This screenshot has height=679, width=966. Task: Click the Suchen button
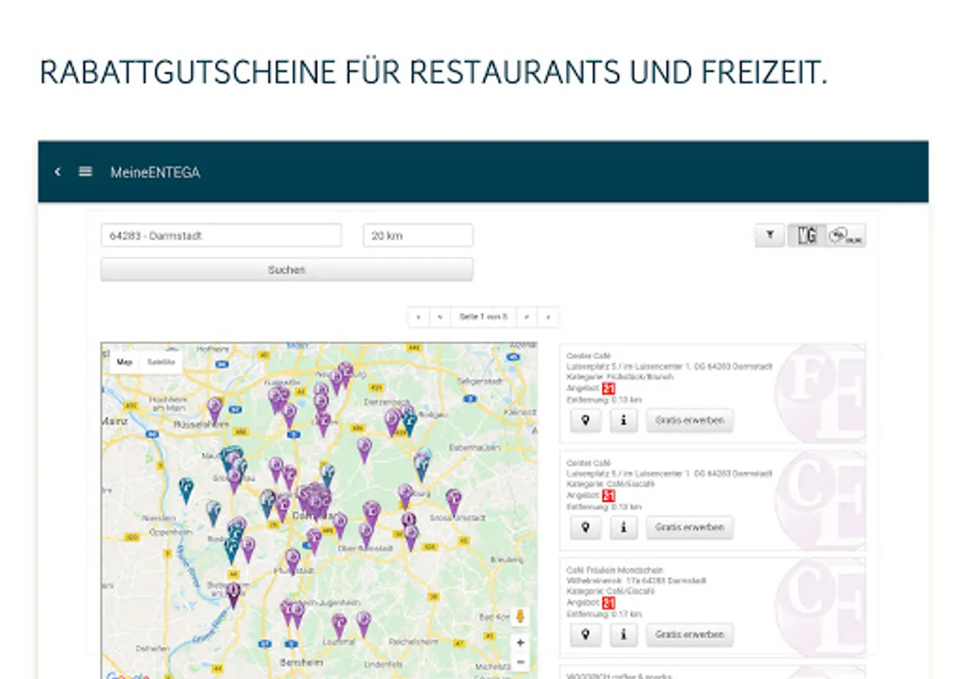click(287, 269)
